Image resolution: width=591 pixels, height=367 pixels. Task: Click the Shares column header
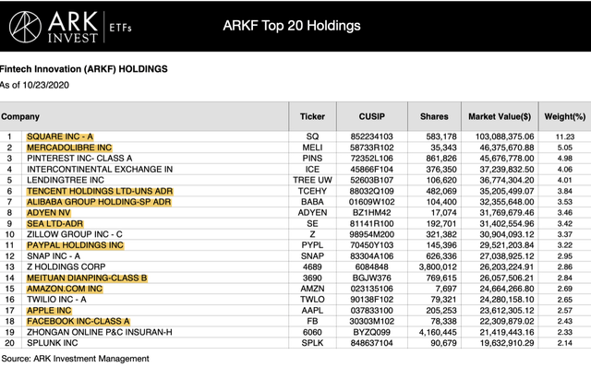click(x=434, y=117)
